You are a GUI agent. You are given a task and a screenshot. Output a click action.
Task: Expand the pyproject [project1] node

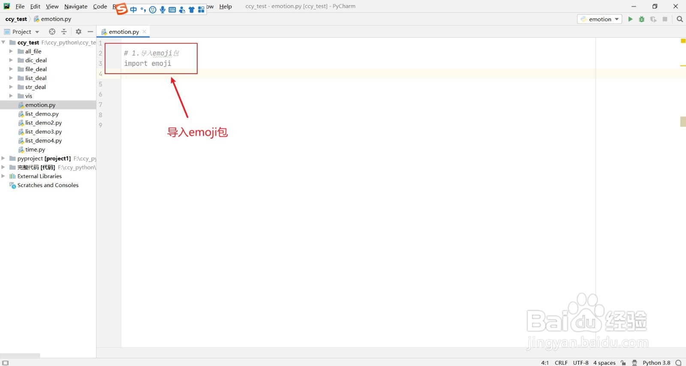coord(3,158)
